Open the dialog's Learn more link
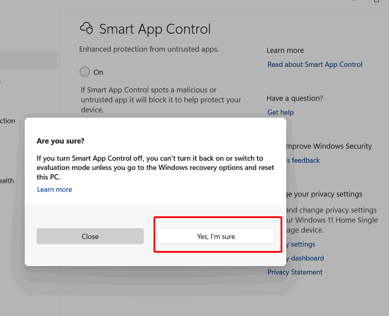389x316 pixels. tap(55, 189)
